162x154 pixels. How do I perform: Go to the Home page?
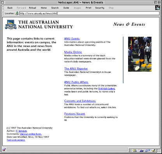[44, 8]
